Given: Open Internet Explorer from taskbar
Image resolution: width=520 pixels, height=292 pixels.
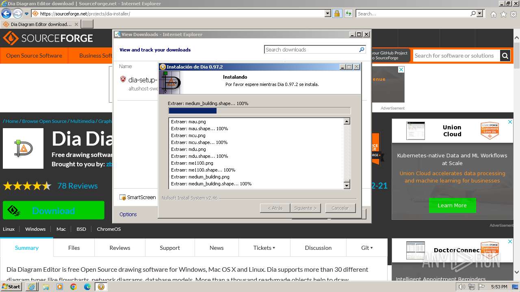Looking at the screenshot, I should coord(32,287).
